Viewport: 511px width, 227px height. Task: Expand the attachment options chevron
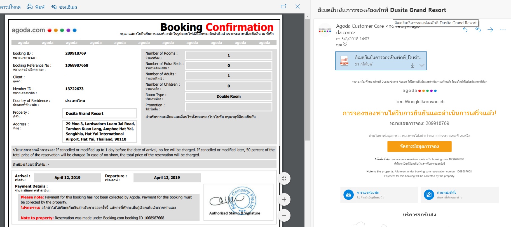coord(422,65)
